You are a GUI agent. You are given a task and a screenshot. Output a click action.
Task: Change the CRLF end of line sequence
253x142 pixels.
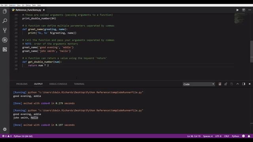click(227, 136)
